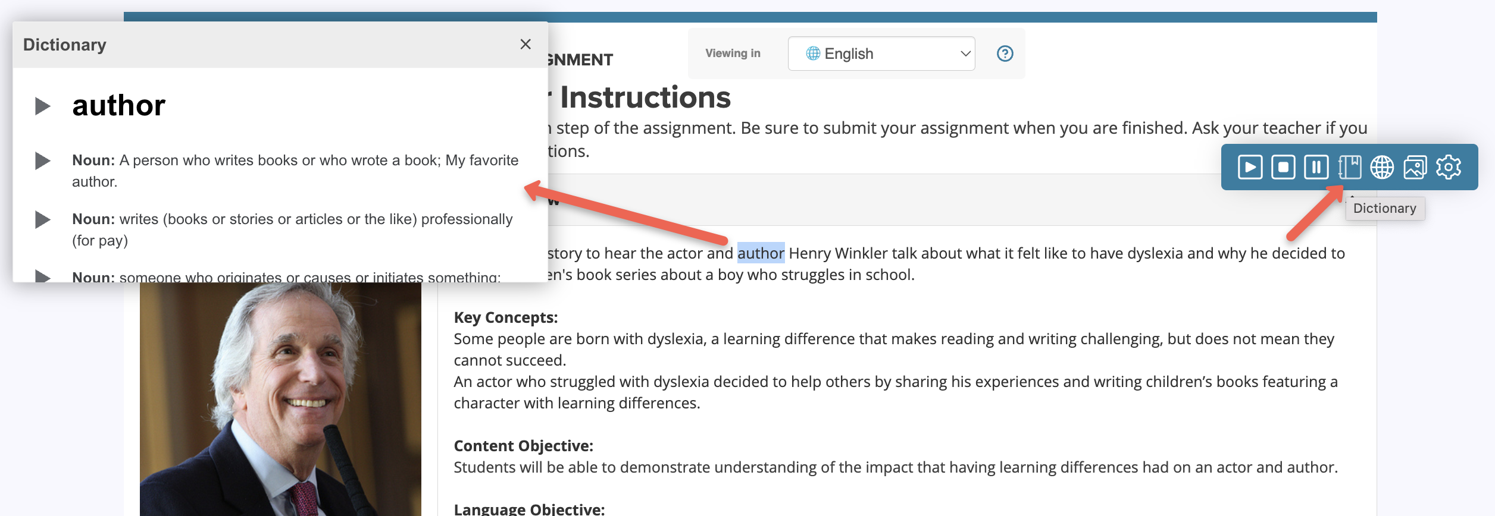Open the Picture Dictionary icon
The height and width of the screenshot is (516, 1495).
point(1415,167)
